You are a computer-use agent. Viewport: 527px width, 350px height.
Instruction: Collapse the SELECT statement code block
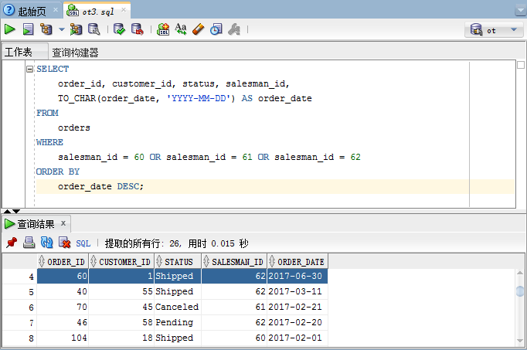[x=30, y=69]
